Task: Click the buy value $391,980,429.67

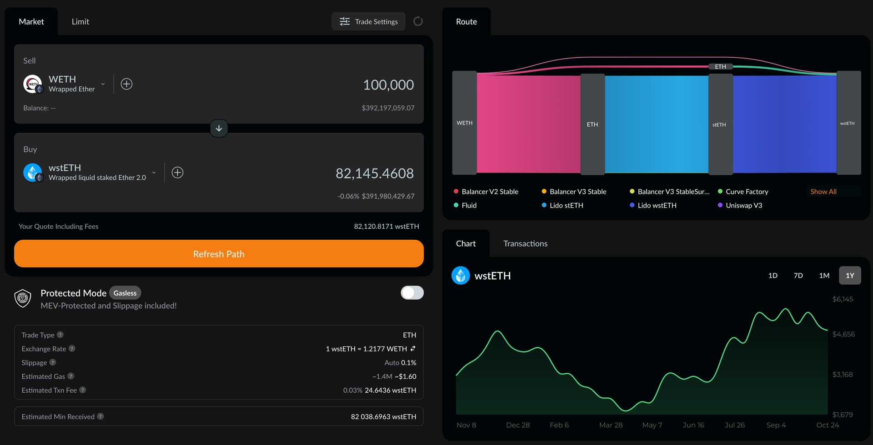Action: tap(388, 196)
